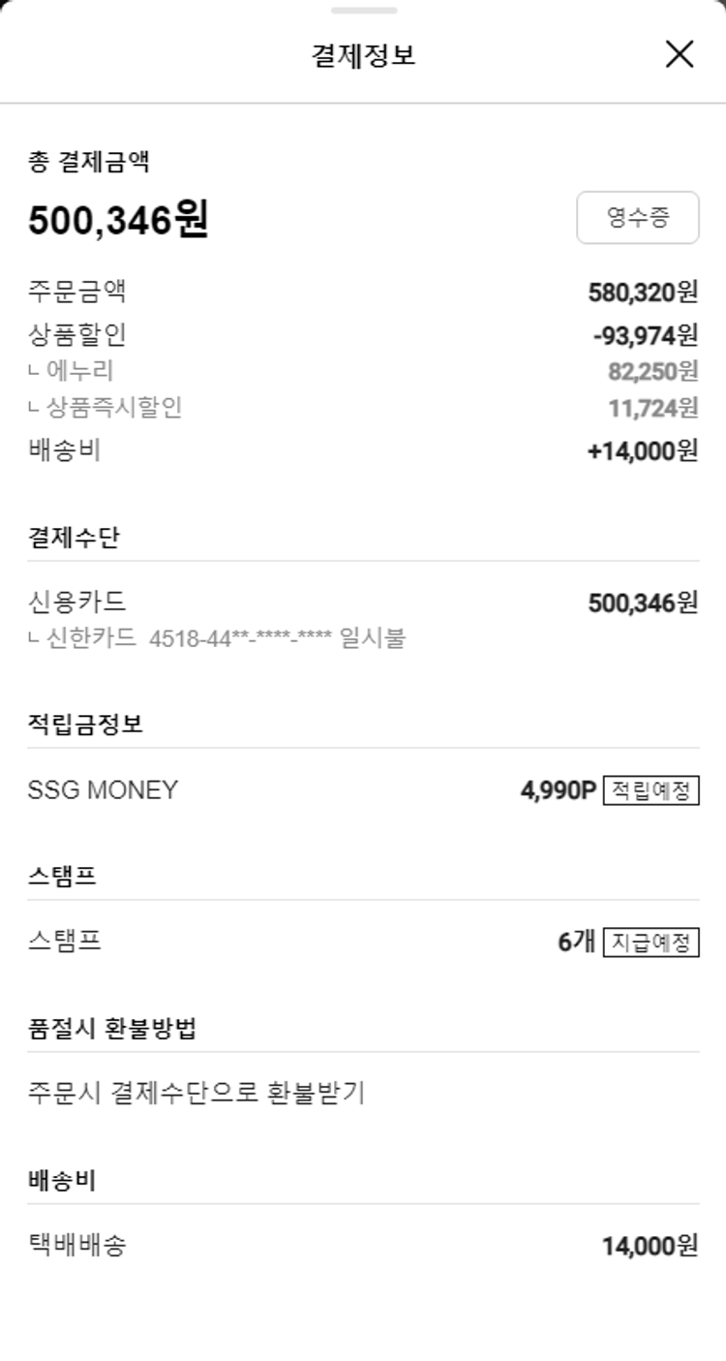Image resolution: width=726 pixels, height=1361 pixels.
Task: Select the 에누리 discount sub-item
Action: tap(79, 370)
